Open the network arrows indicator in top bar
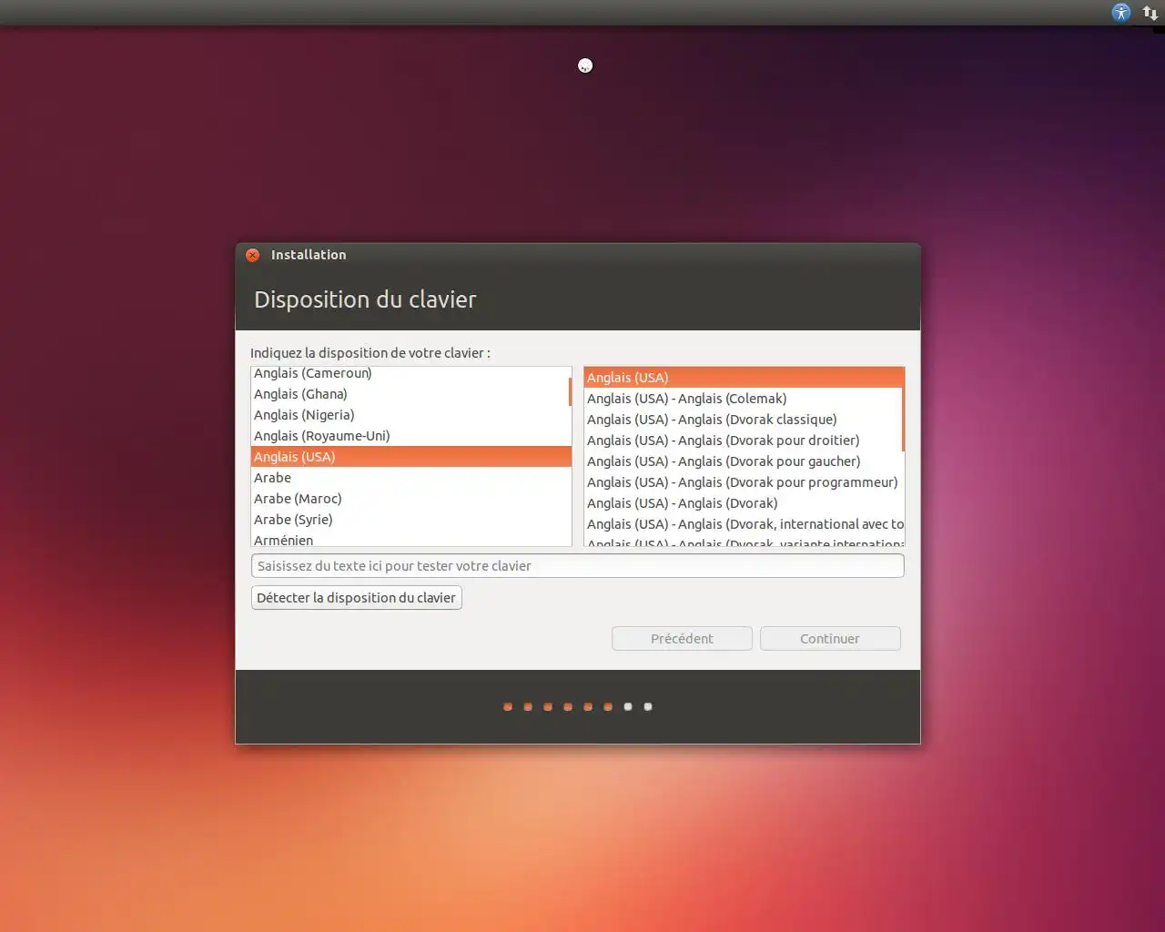Image resolution: width=1165 pixels, height=932 pixels. pyautogui.click(x=1150, y=13)
